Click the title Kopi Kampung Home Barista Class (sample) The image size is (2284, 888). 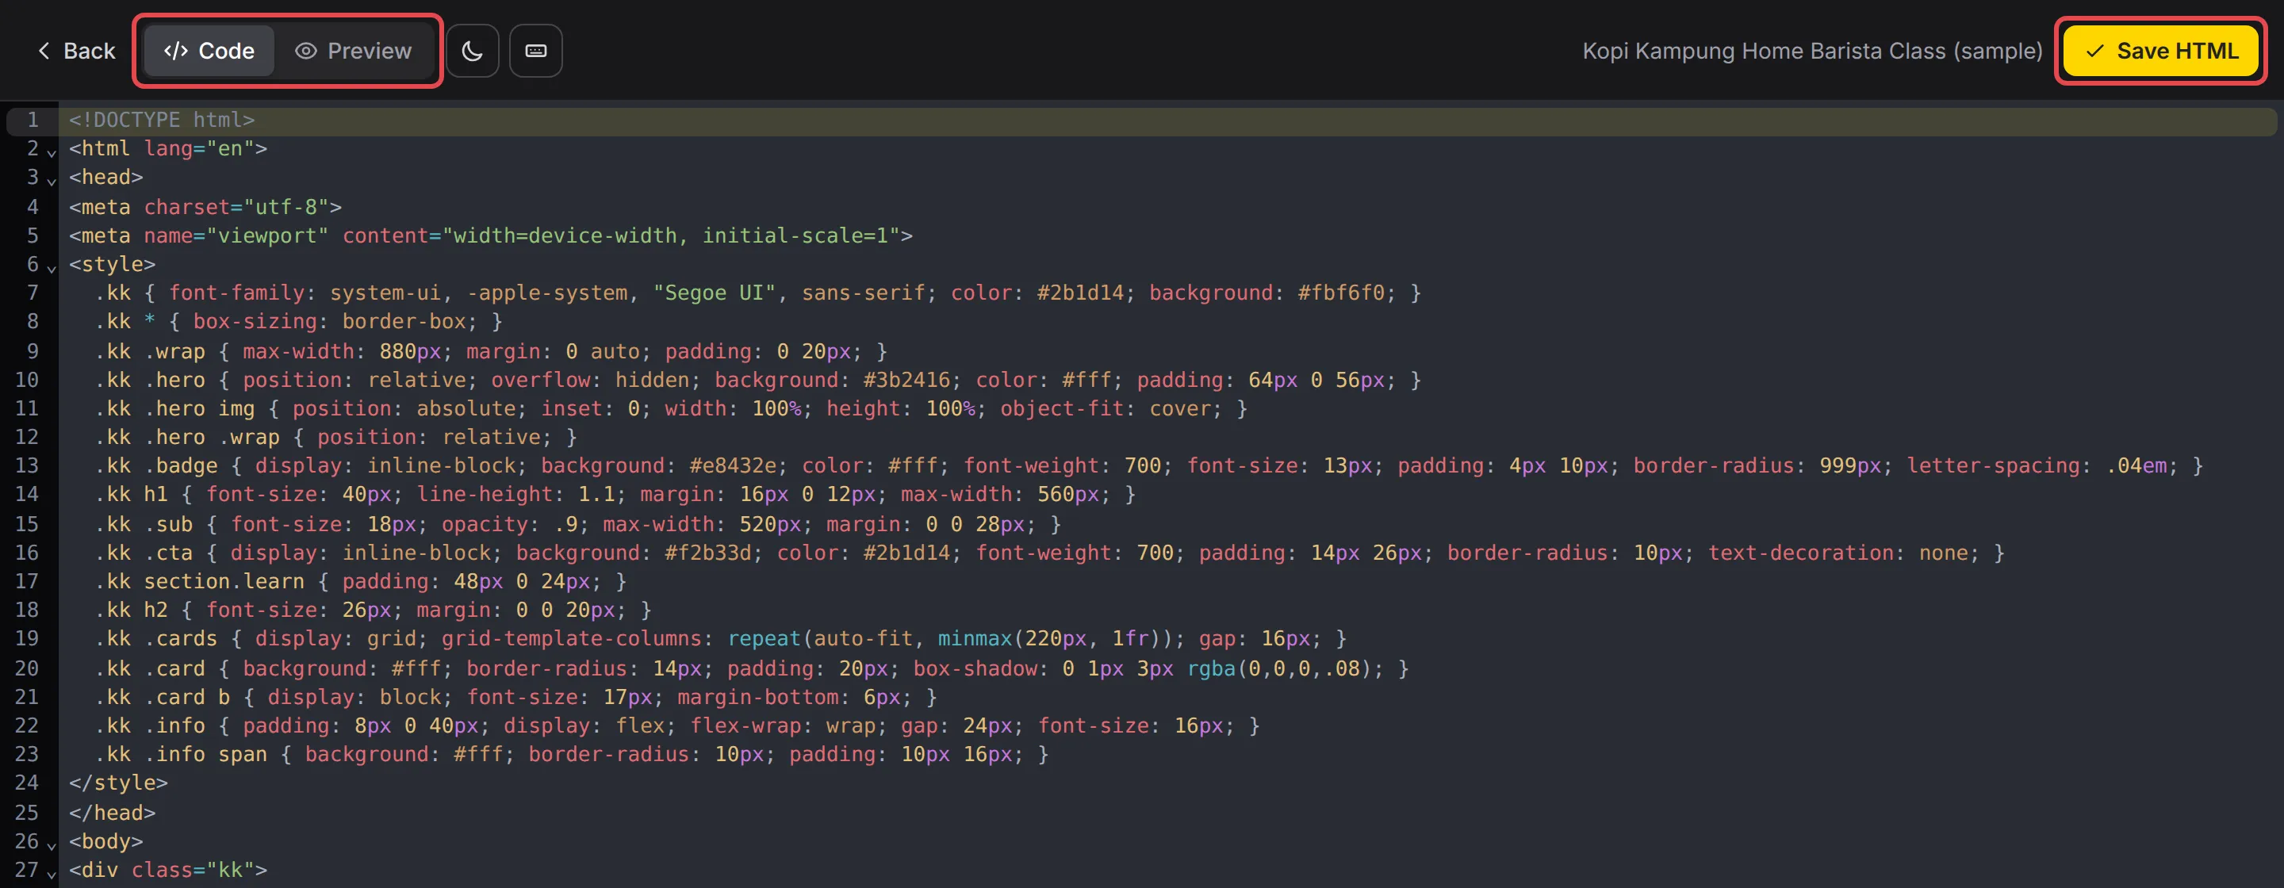[x=1811, y=51]
